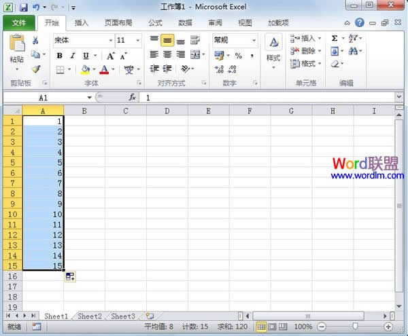Toggle bold formatting
Viewport: 408px width, 336px height.
click(x=60, y=56)
